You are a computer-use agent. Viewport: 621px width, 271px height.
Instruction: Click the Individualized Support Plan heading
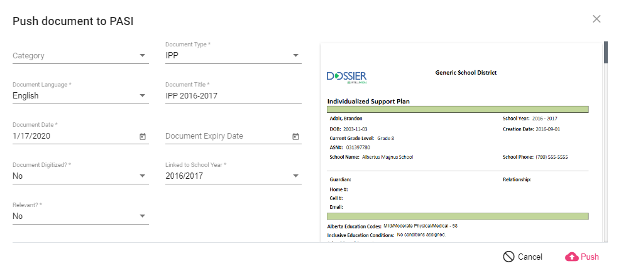coord(369,101)
